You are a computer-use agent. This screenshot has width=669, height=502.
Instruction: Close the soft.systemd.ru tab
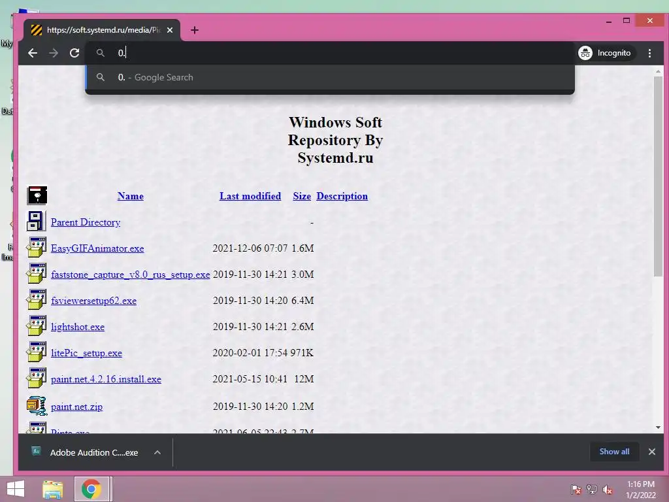coord(170,30)
